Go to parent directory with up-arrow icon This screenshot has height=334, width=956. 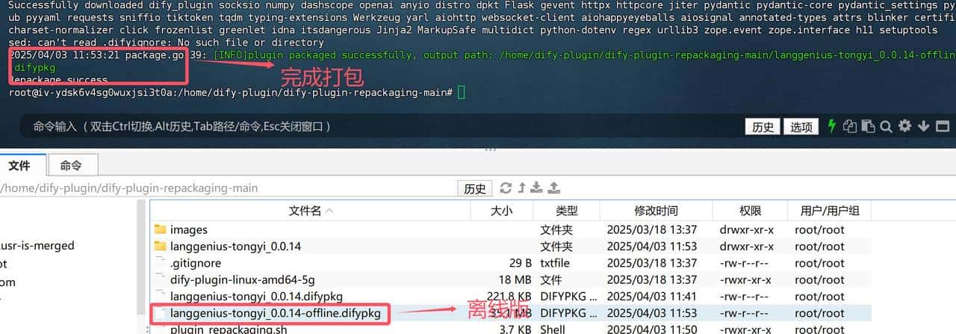(522, 188)
